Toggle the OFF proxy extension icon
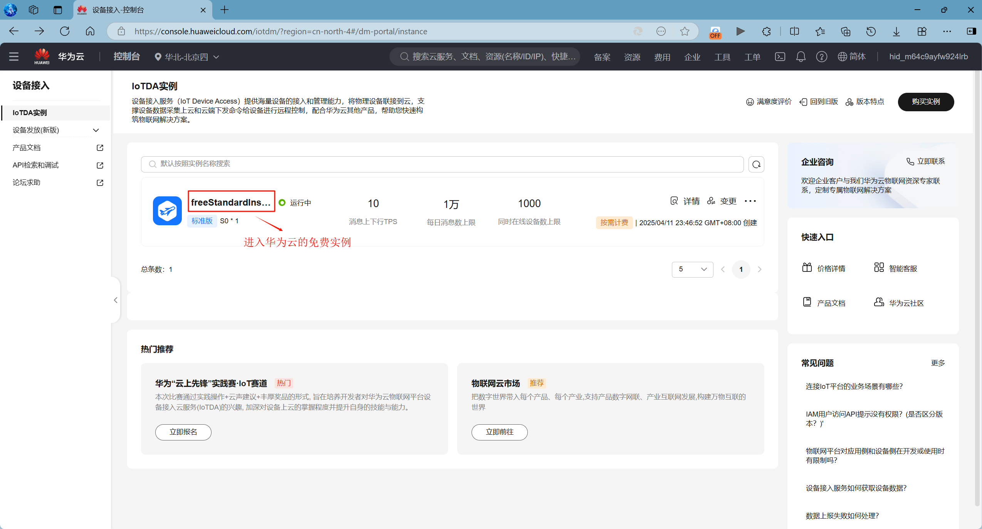Screen dimensions: 982x529 click(x=715, y=32)
